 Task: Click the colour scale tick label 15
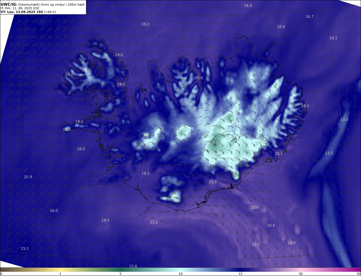point(241,274)
